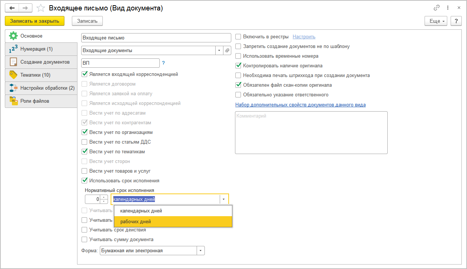Open the selected Входящие документы folder item
The image size is (467, 269).
click(x=227, y=50)
